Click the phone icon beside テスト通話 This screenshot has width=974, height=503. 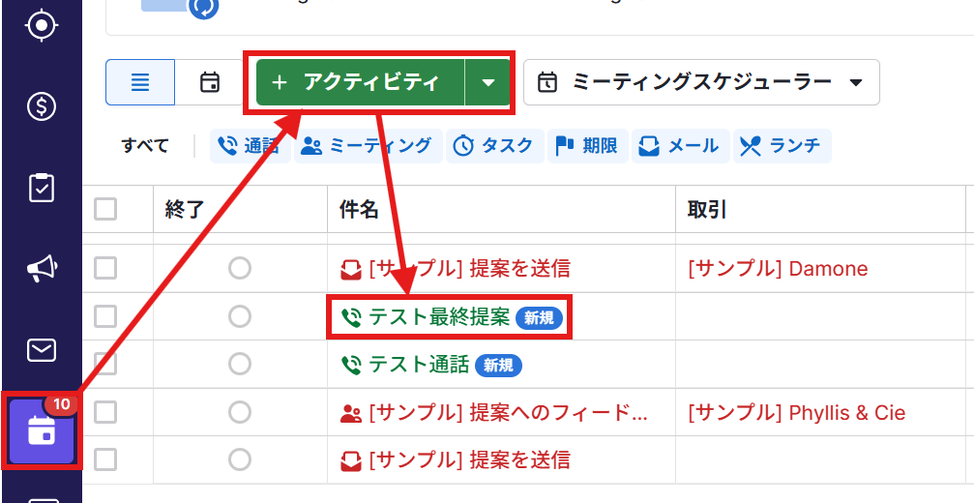[x=351, y=365]
